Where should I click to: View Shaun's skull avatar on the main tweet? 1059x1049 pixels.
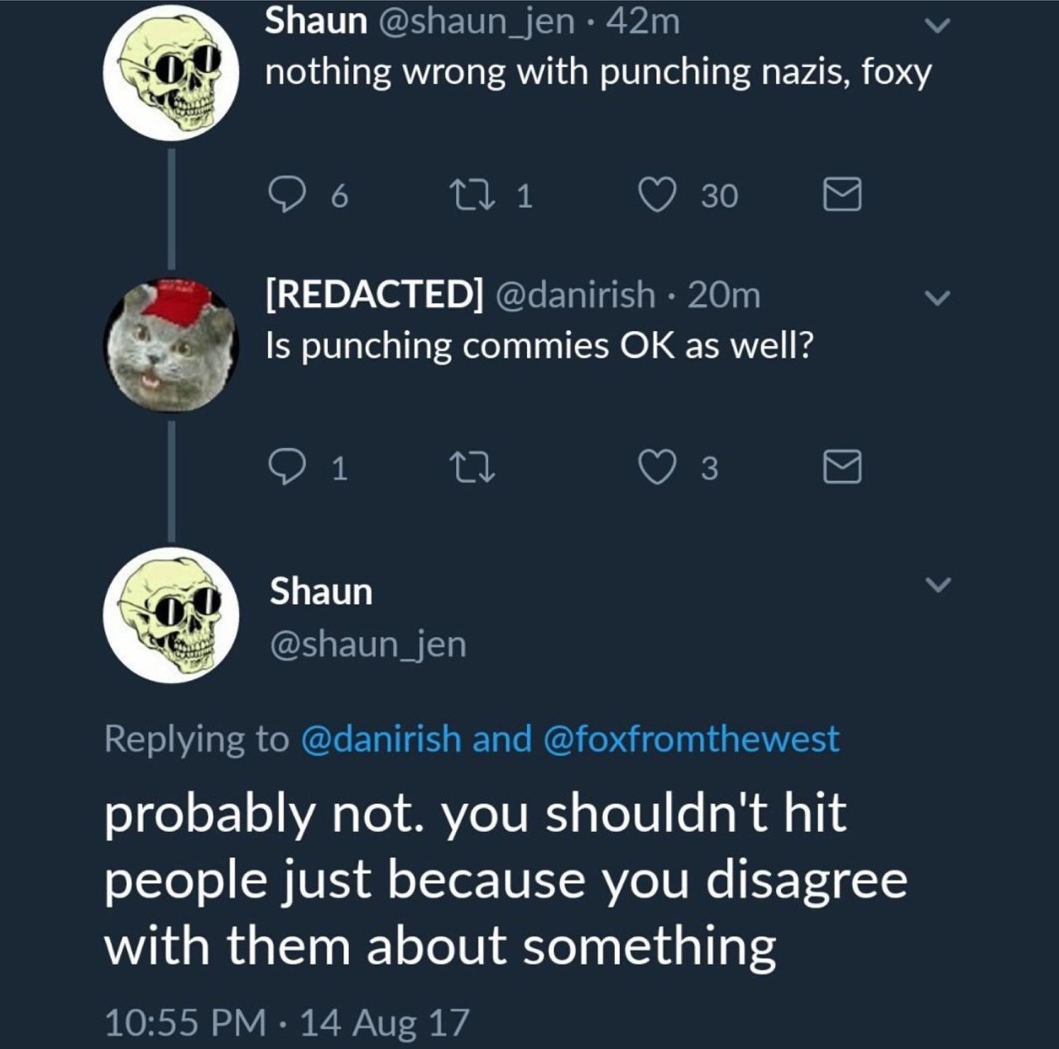click(x=171, y=615)
